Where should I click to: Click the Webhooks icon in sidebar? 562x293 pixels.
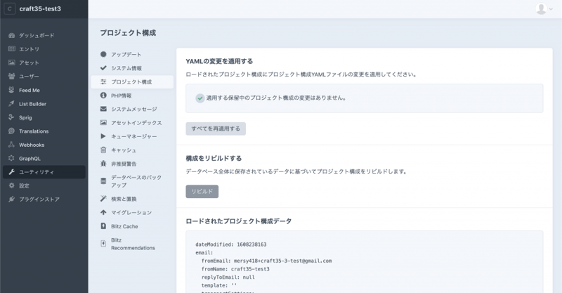click(x=12, y=145)
